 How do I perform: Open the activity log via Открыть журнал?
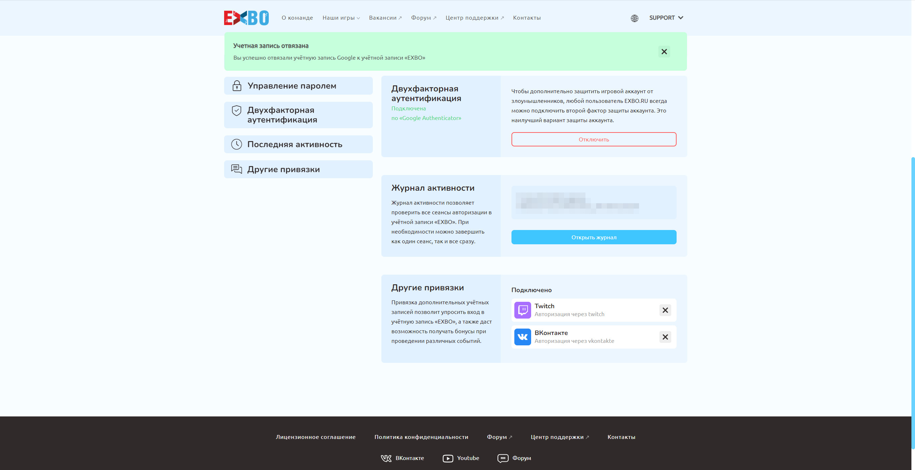pos(594,237)
